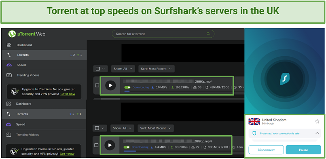Open 'Sort: Most Recent' above the 5.6 MB/s torrent
The height and width of the screenshot is (159, 326).
coord(157,69)
